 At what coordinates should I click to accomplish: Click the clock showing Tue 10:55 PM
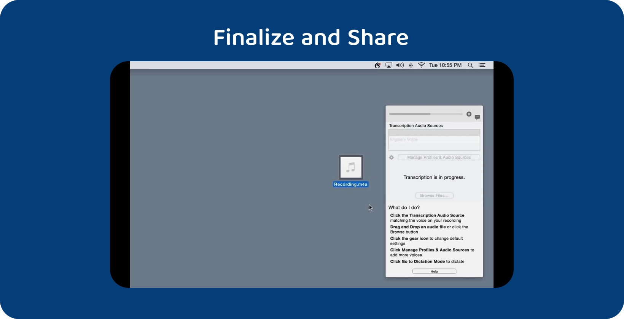(x=446, y=65)
